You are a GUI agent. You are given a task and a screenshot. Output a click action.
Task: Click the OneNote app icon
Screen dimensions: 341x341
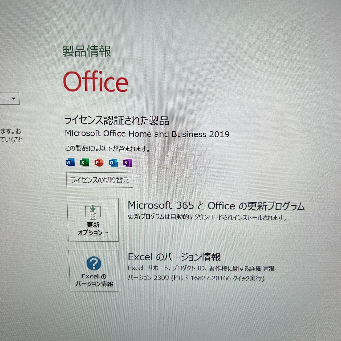pos(127,163)
